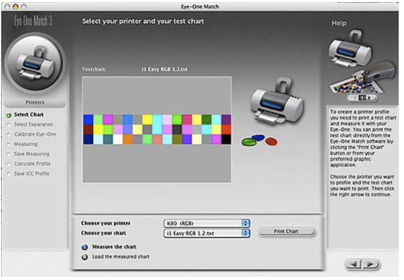The height and width of the screenshot is (280, 404).
Task: Click the 'Help' heading
Action: pyautogui.click(x=339, y=23)
